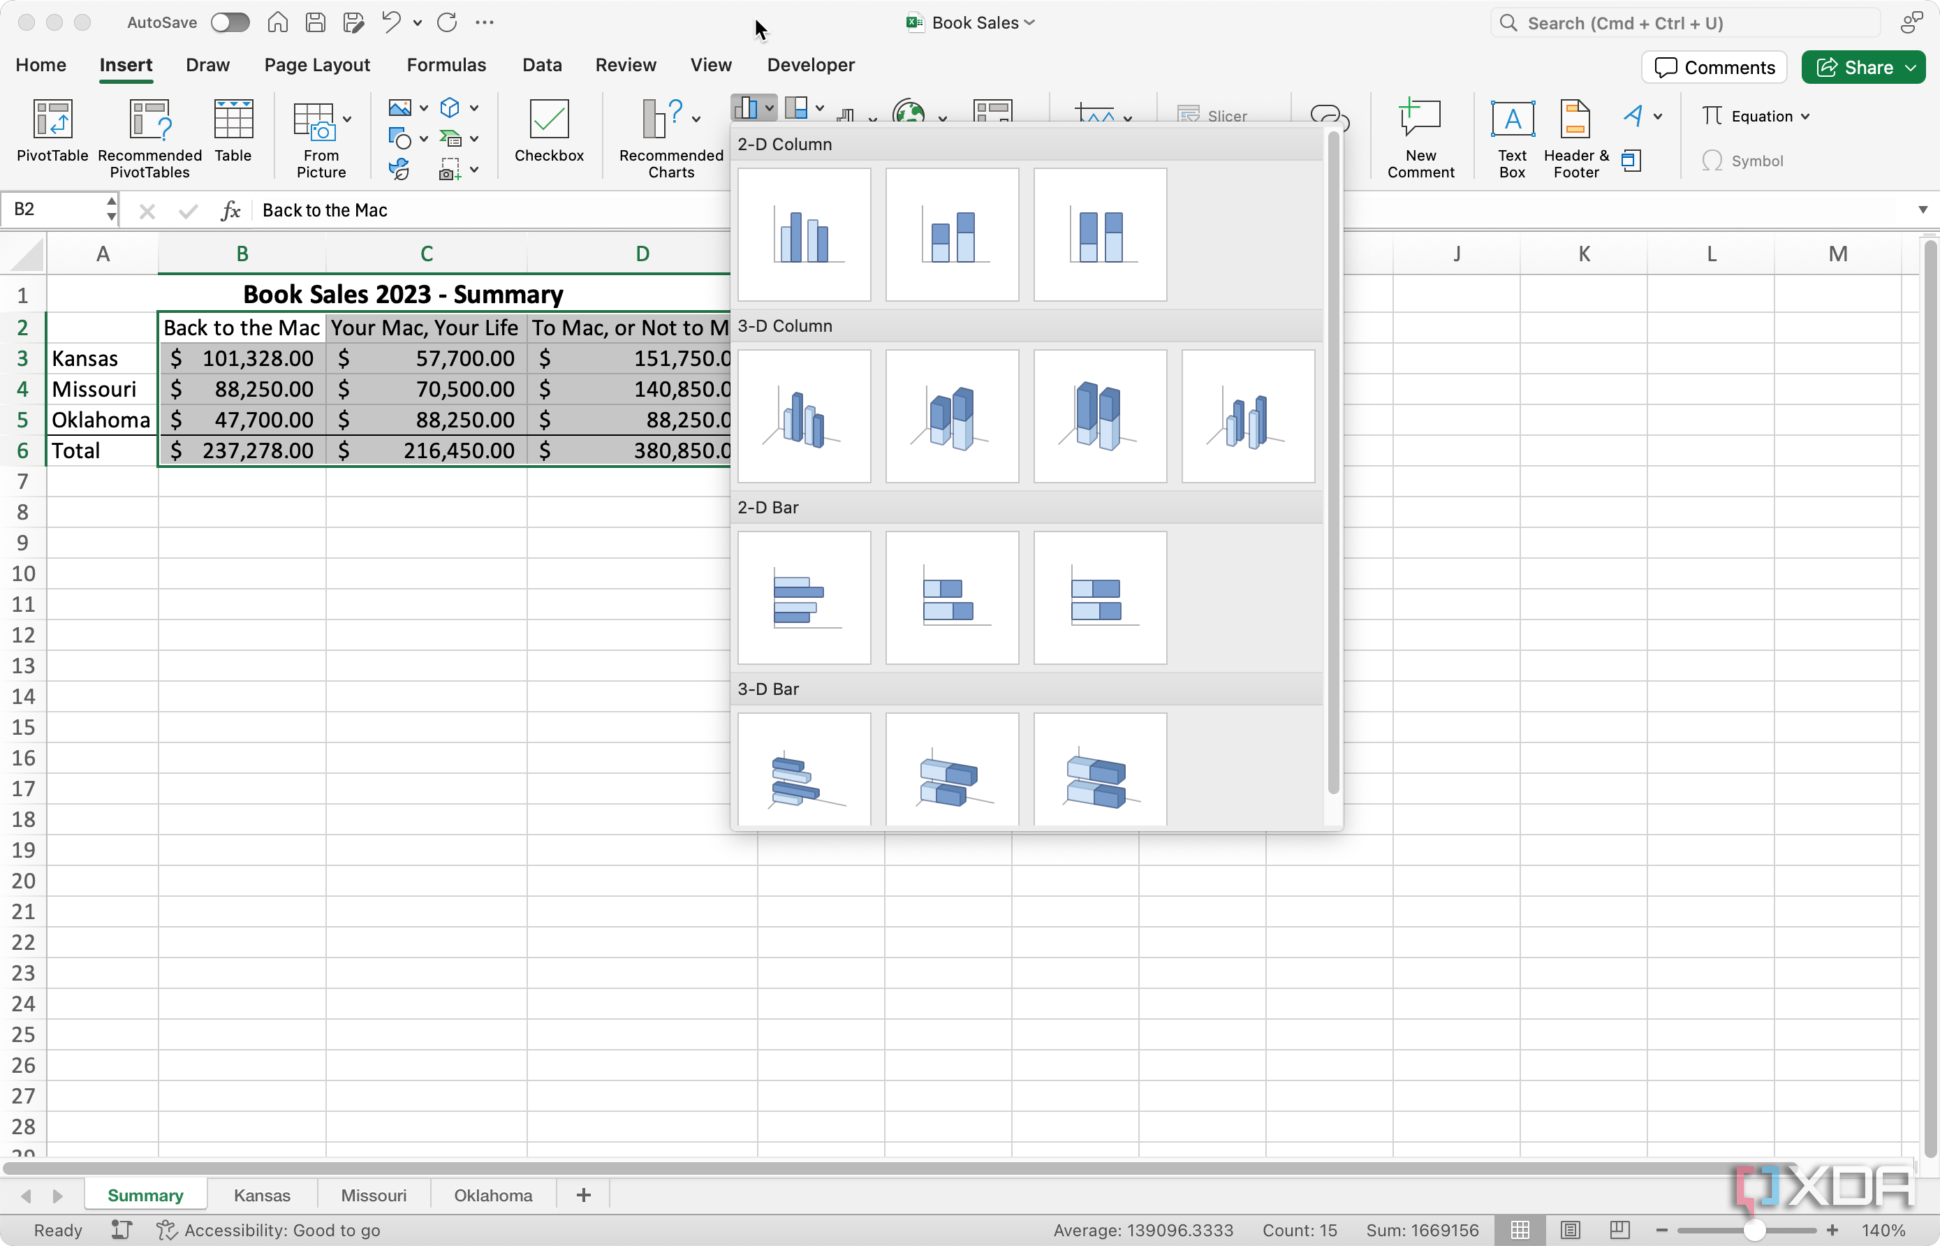1940x1246 pixels.
Task: Zoom out with the minus button
Action: (1661, 1230)
